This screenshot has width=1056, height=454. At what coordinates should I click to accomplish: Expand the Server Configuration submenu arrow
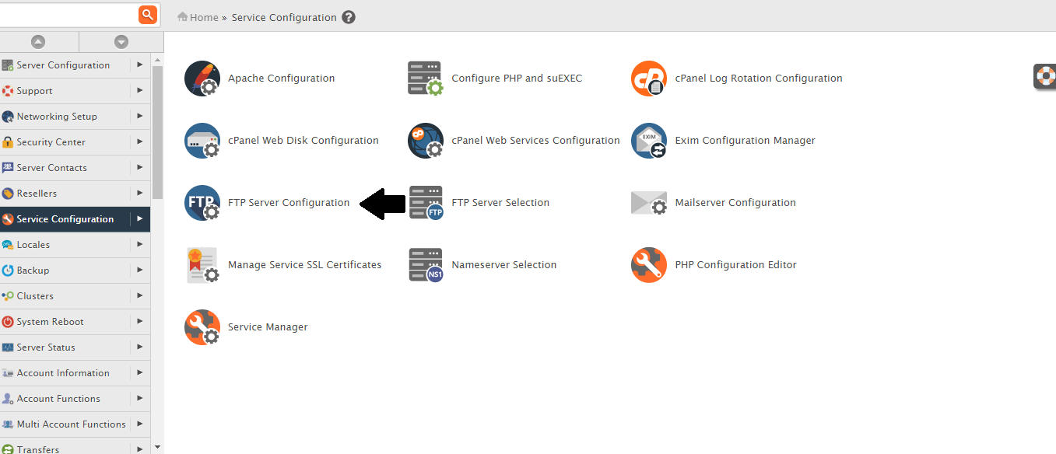pos(140,65)
